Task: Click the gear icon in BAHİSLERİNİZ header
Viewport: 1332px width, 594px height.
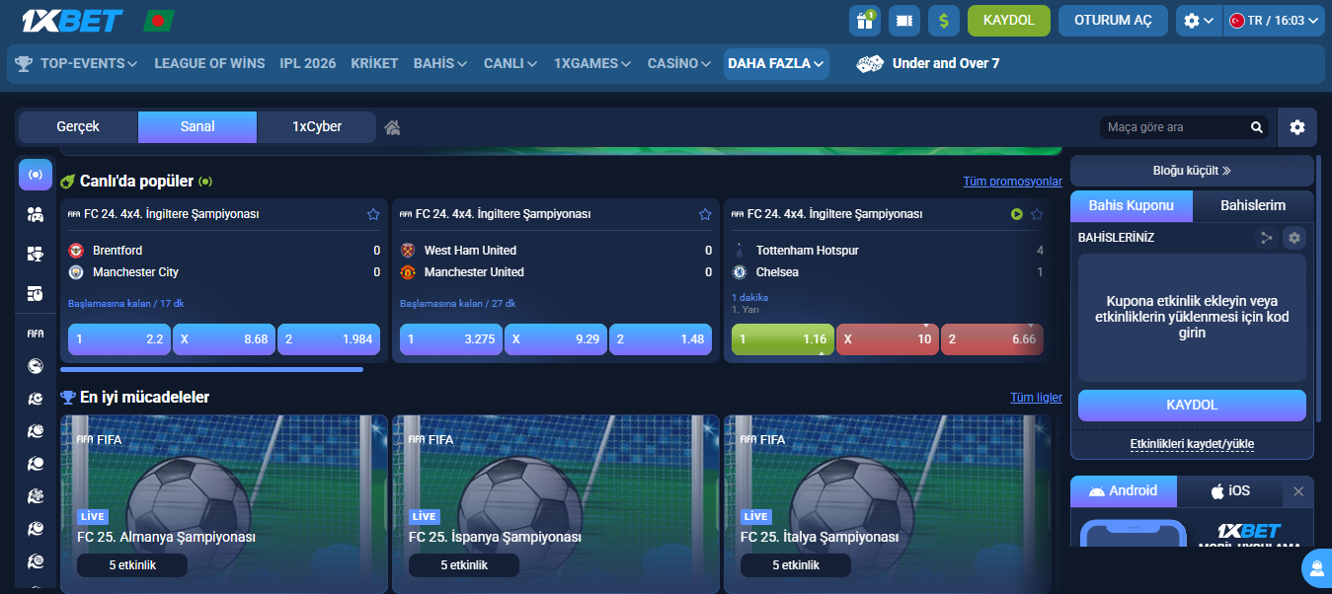Action: pyautogui.click(x=1294, y=238)
